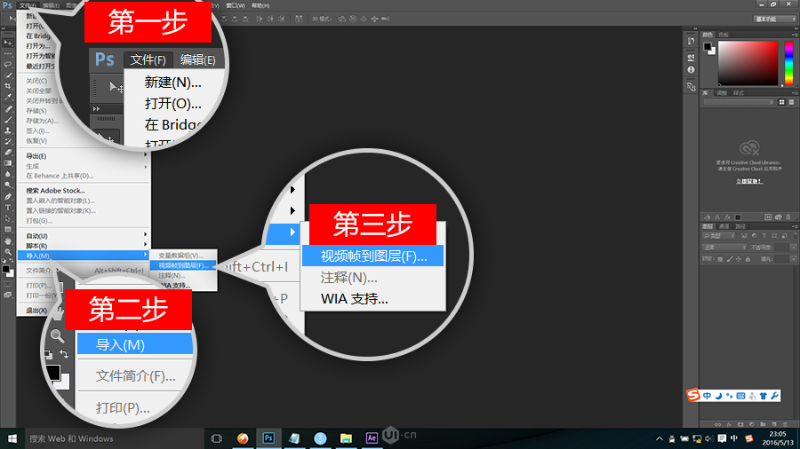Image resolution: width=800 pixels, height=449 pixels.
Task: Click the 3D rotate mode icon
Action: point(342,19)
